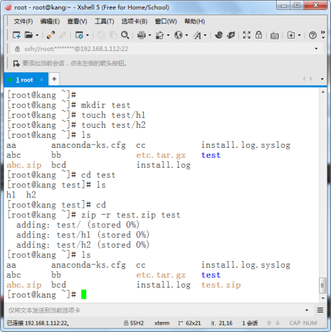Open the Window menu 窗口(W)
This screenshot has width=331, height=332.
(166, 21)
